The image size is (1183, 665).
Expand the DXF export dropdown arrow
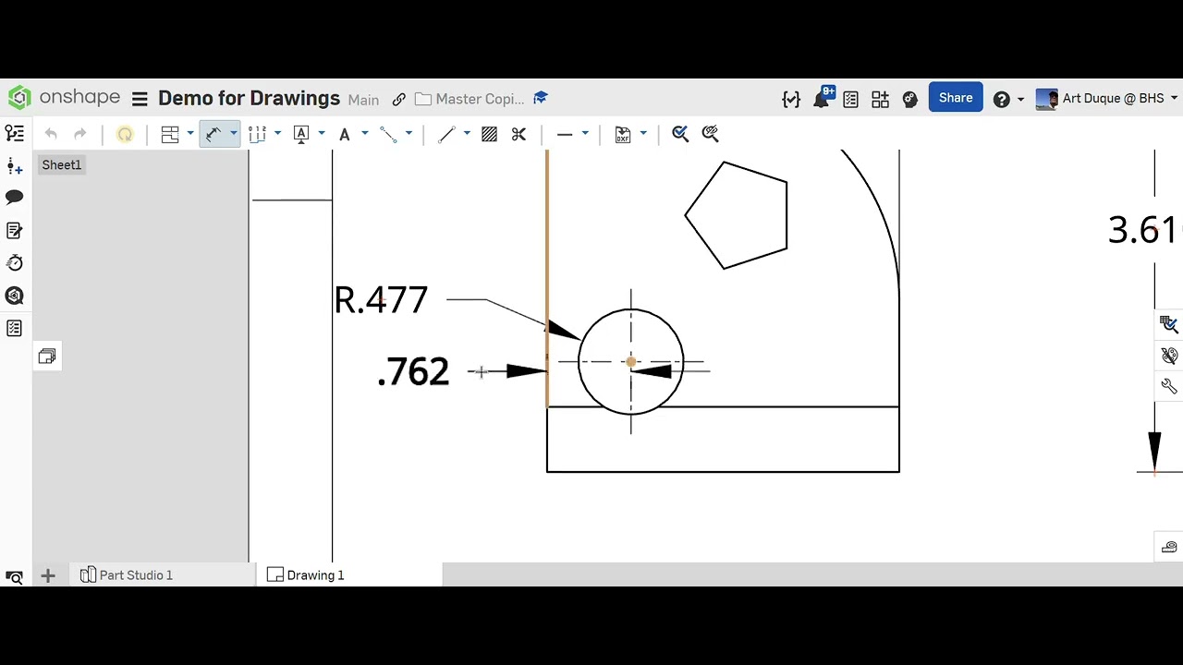tap(642, 134)
